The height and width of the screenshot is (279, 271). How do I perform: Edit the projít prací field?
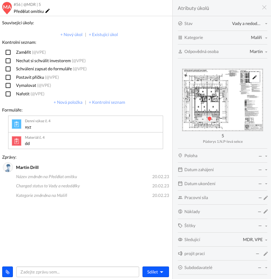click(x=265, y=254)
